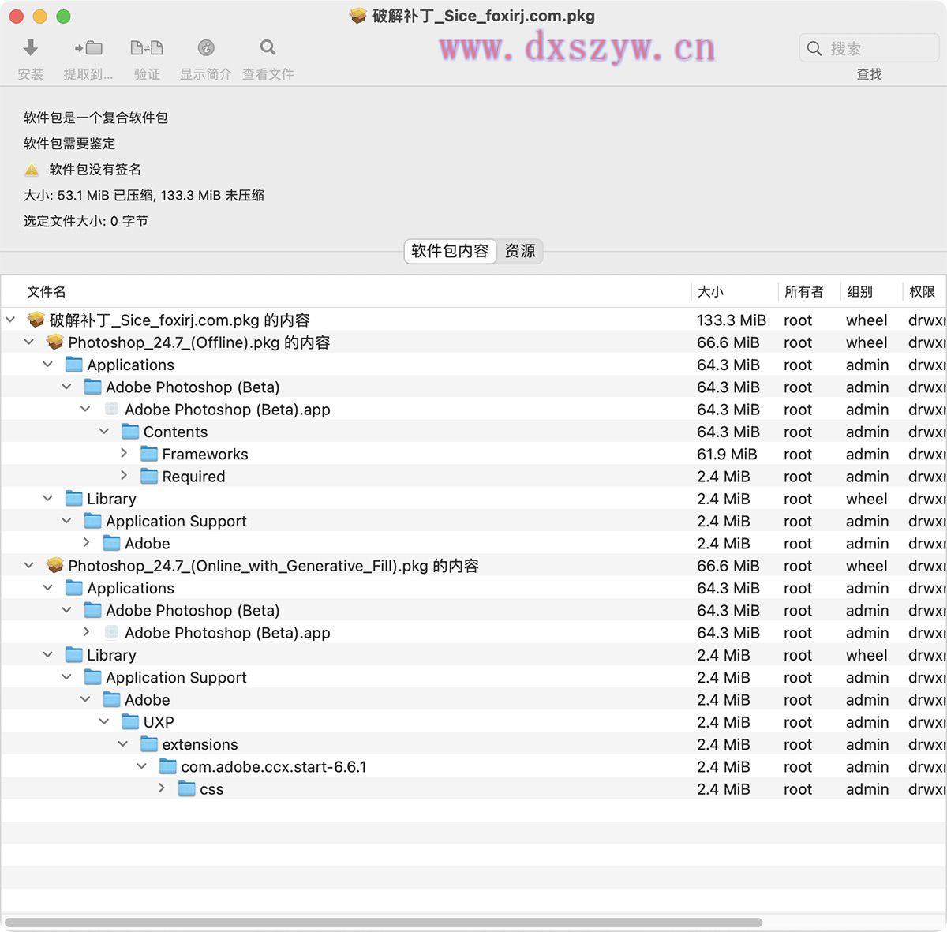The image size is (947, 932).
Task: Click the 软件包没有签名 warning text
Action: (x=95, y=170)
